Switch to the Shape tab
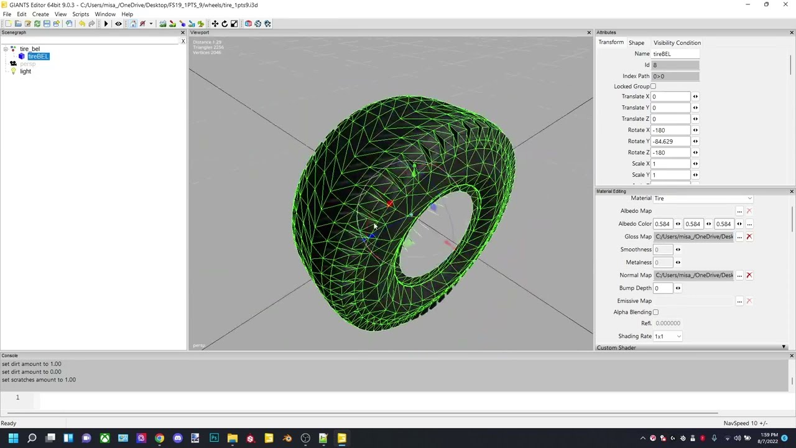This screenshot has width=796, height=448. tap(636, 43)
